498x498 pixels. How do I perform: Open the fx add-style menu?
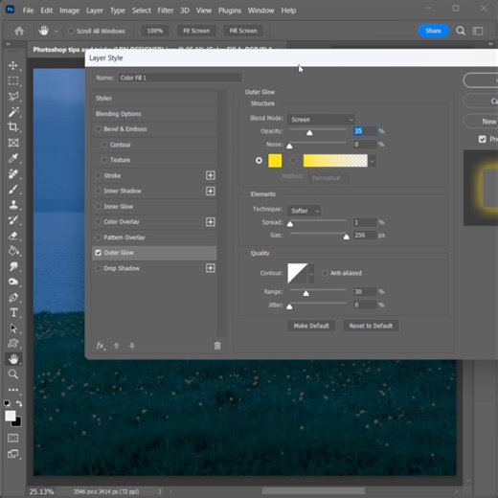[x=101, y=346]
